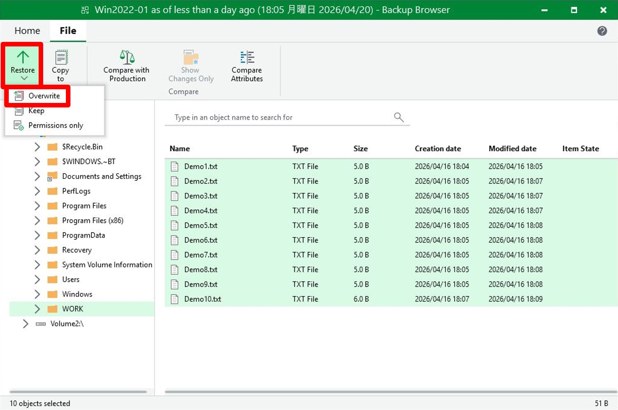Expand the Users folder

click(37, 279)
